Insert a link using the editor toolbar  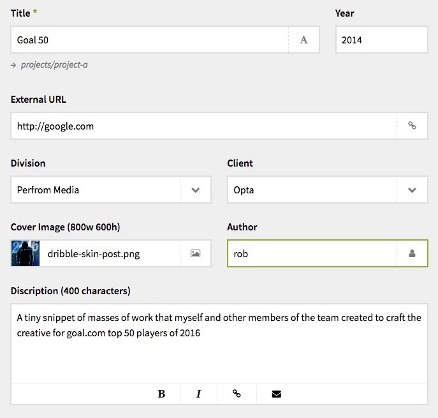[237, 394]
